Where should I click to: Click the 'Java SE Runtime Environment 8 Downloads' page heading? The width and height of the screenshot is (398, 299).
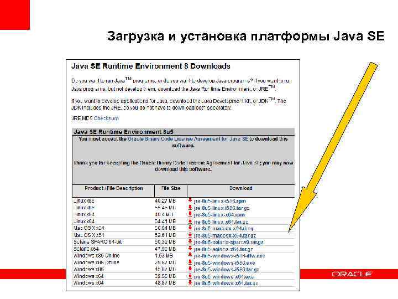click(151, 66)
